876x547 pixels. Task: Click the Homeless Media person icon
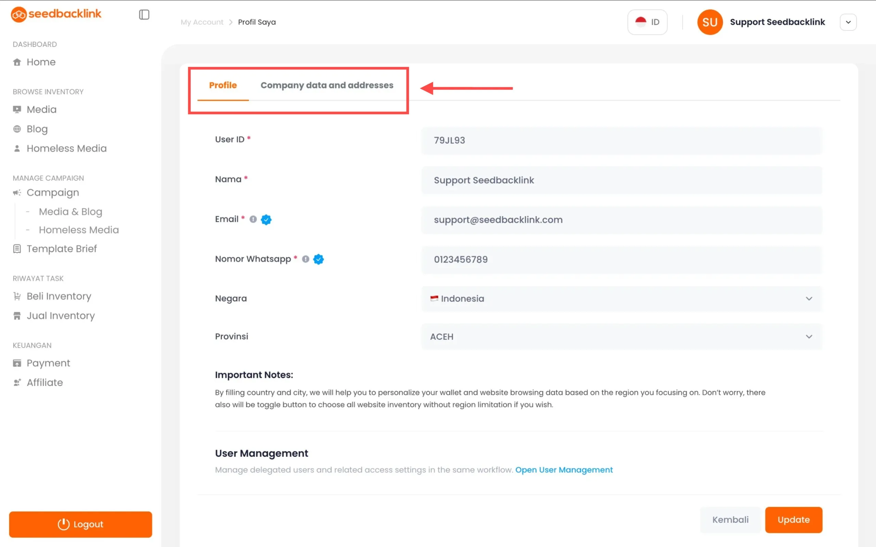click(17, 148)
